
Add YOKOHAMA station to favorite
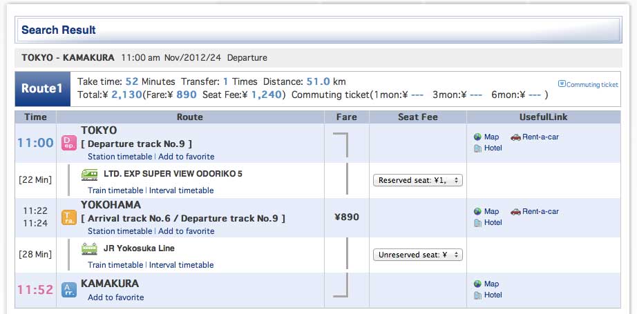(186, 231)
